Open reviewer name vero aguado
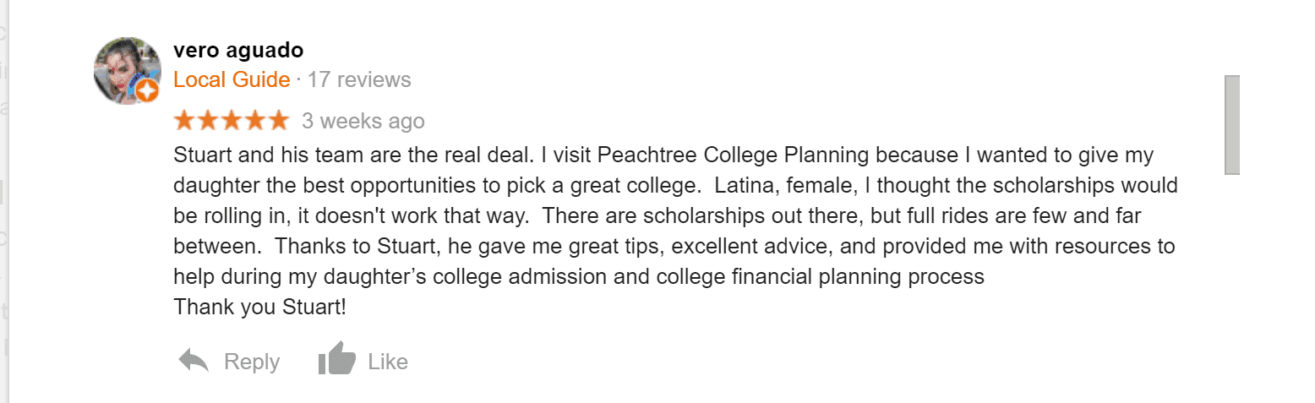The image size is (1315, 403). point(237,51)
